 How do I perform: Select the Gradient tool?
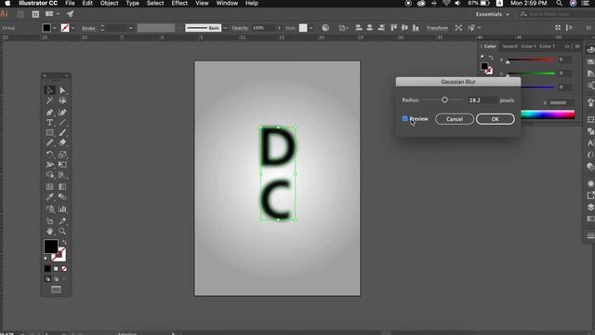62,187
